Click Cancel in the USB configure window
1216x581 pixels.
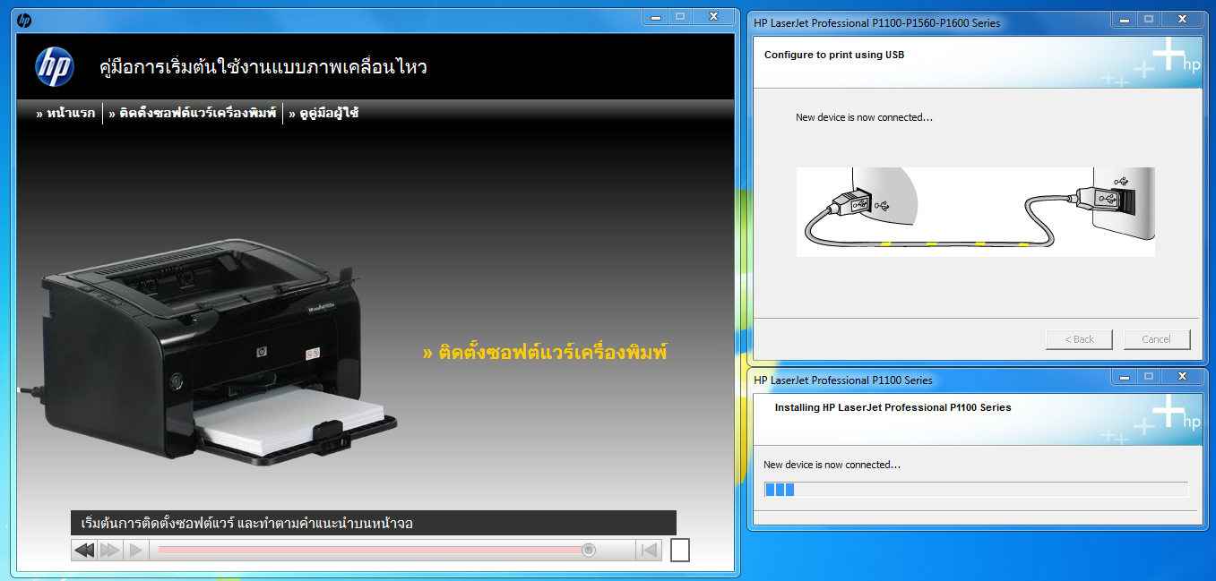1156,339
